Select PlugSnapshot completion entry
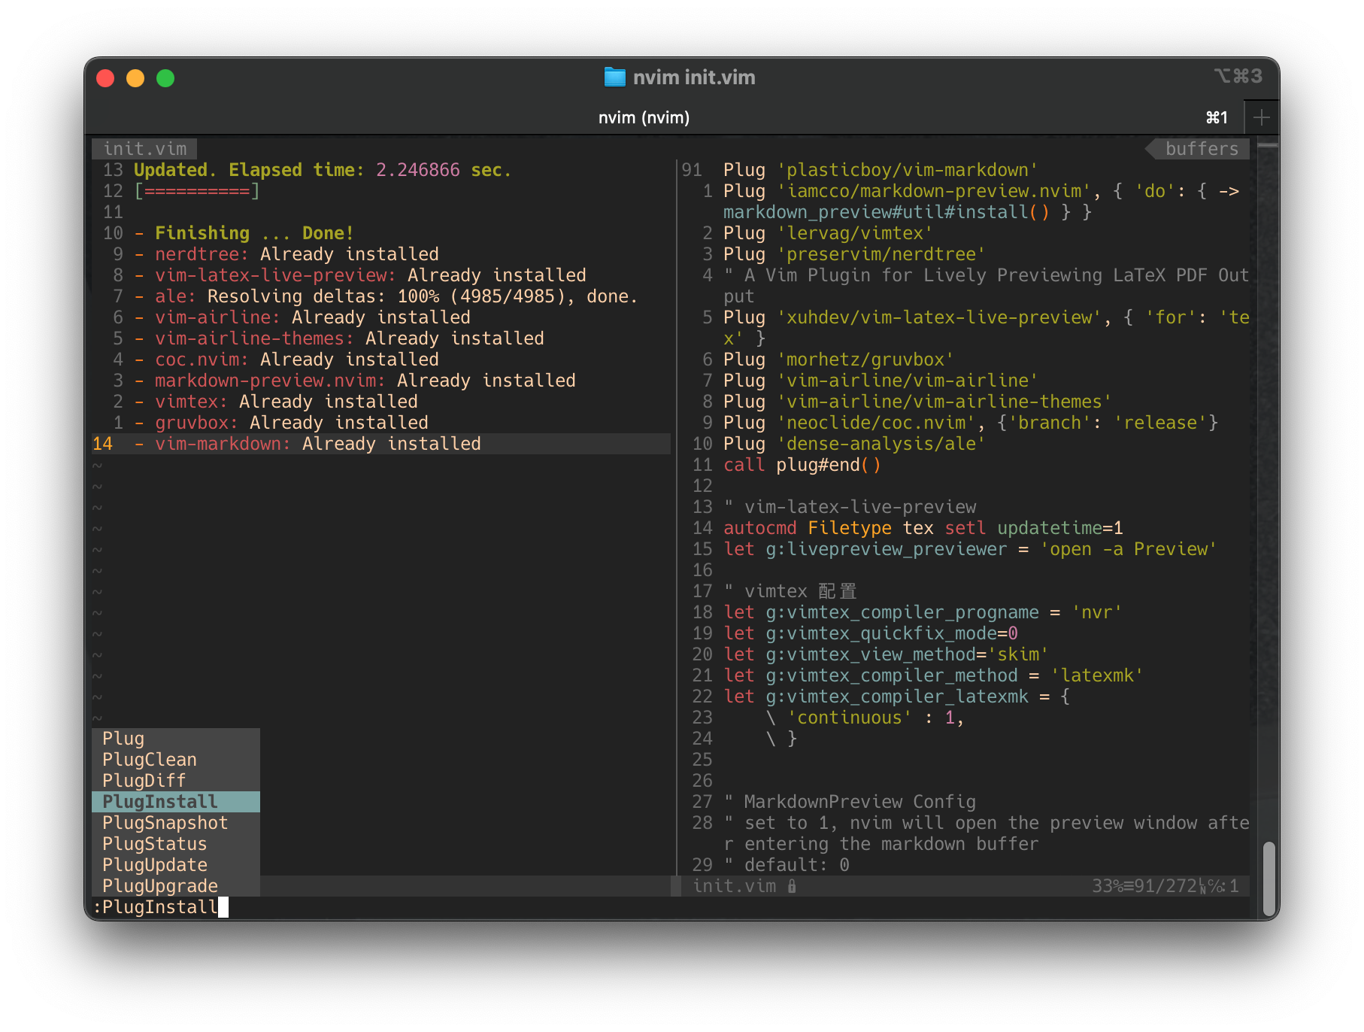 [x=165, y=822]
